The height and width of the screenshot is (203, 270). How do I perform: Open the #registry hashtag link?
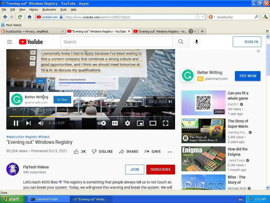31,137
